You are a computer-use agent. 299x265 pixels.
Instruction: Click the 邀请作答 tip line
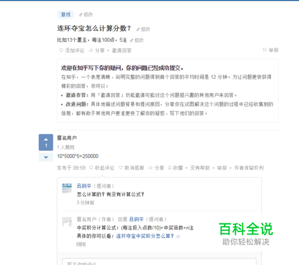click(149, 95)
